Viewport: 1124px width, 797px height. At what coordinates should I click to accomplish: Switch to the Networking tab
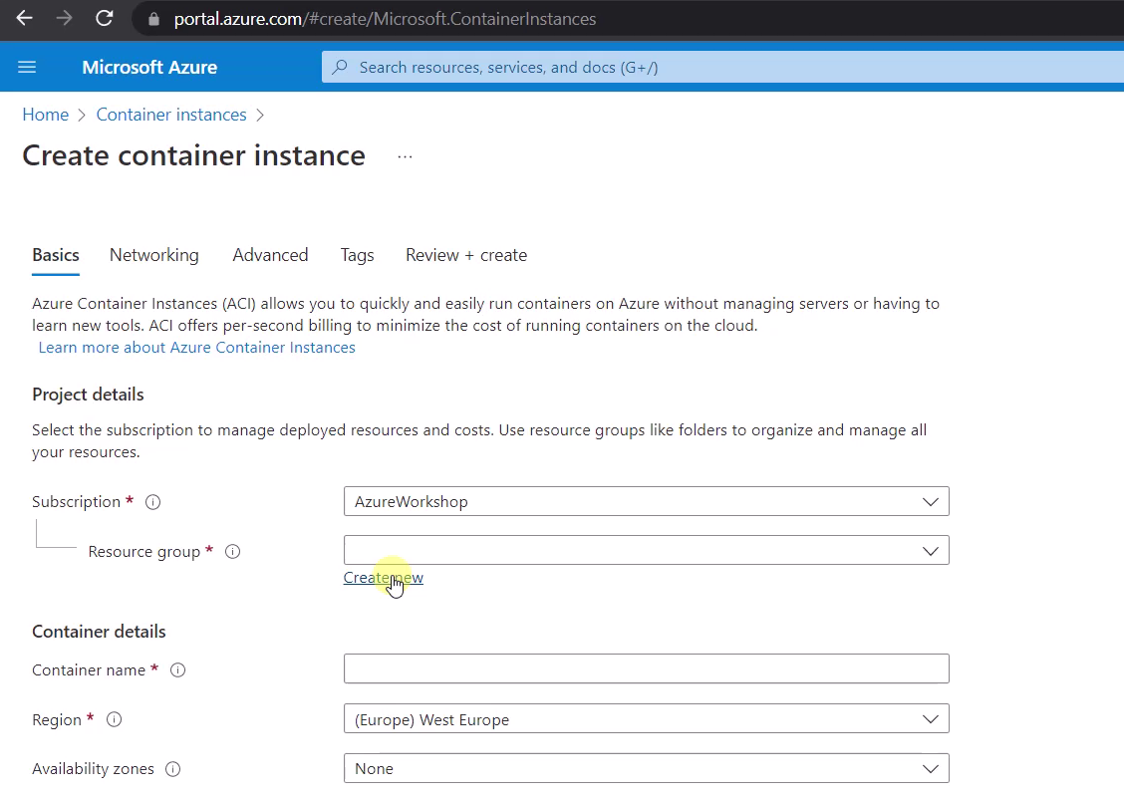point(154,255)
